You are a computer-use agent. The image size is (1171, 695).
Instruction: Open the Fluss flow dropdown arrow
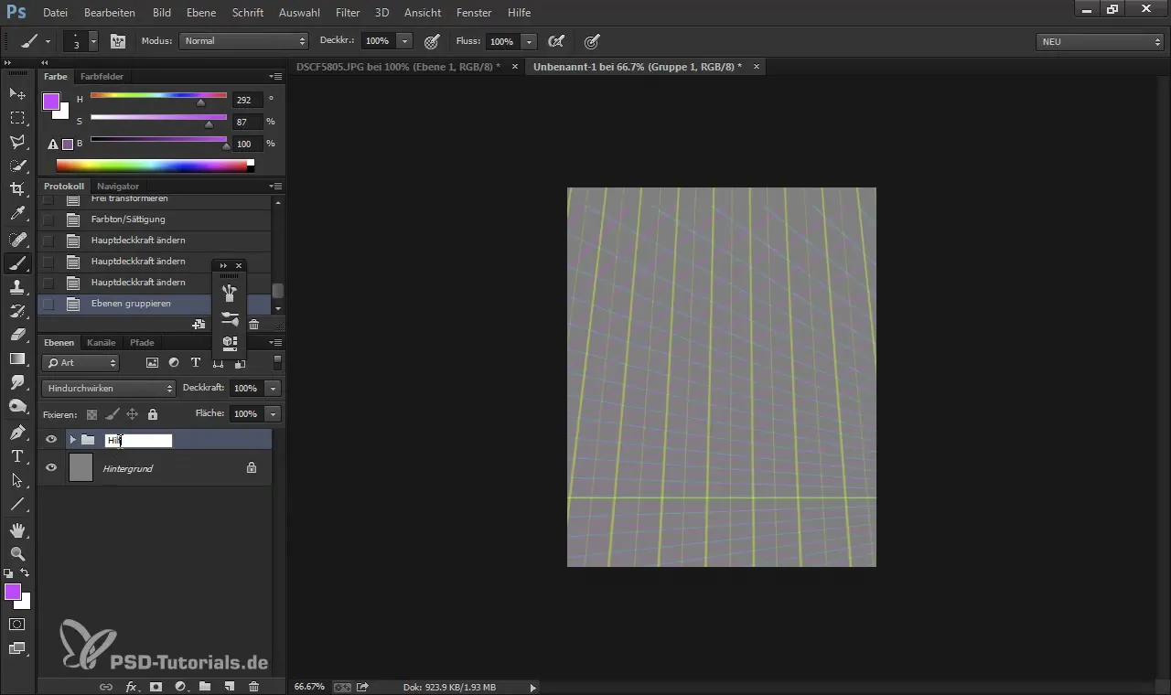coord(529,41)
